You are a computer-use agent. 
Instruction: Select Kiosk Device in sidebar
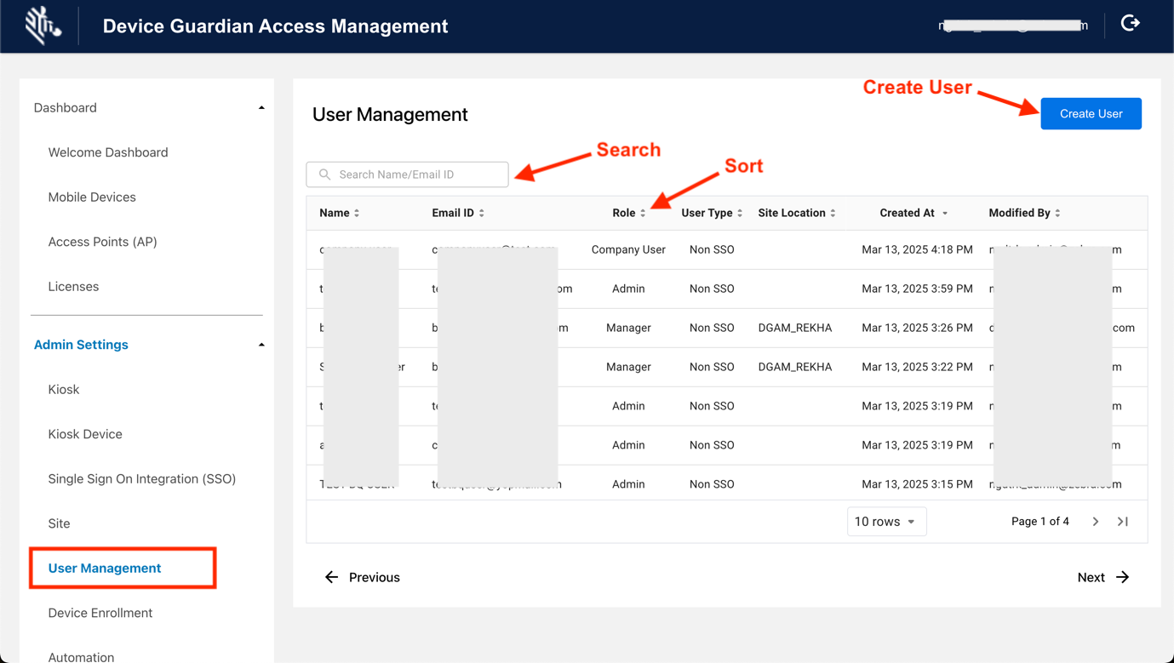click(85, 434)
